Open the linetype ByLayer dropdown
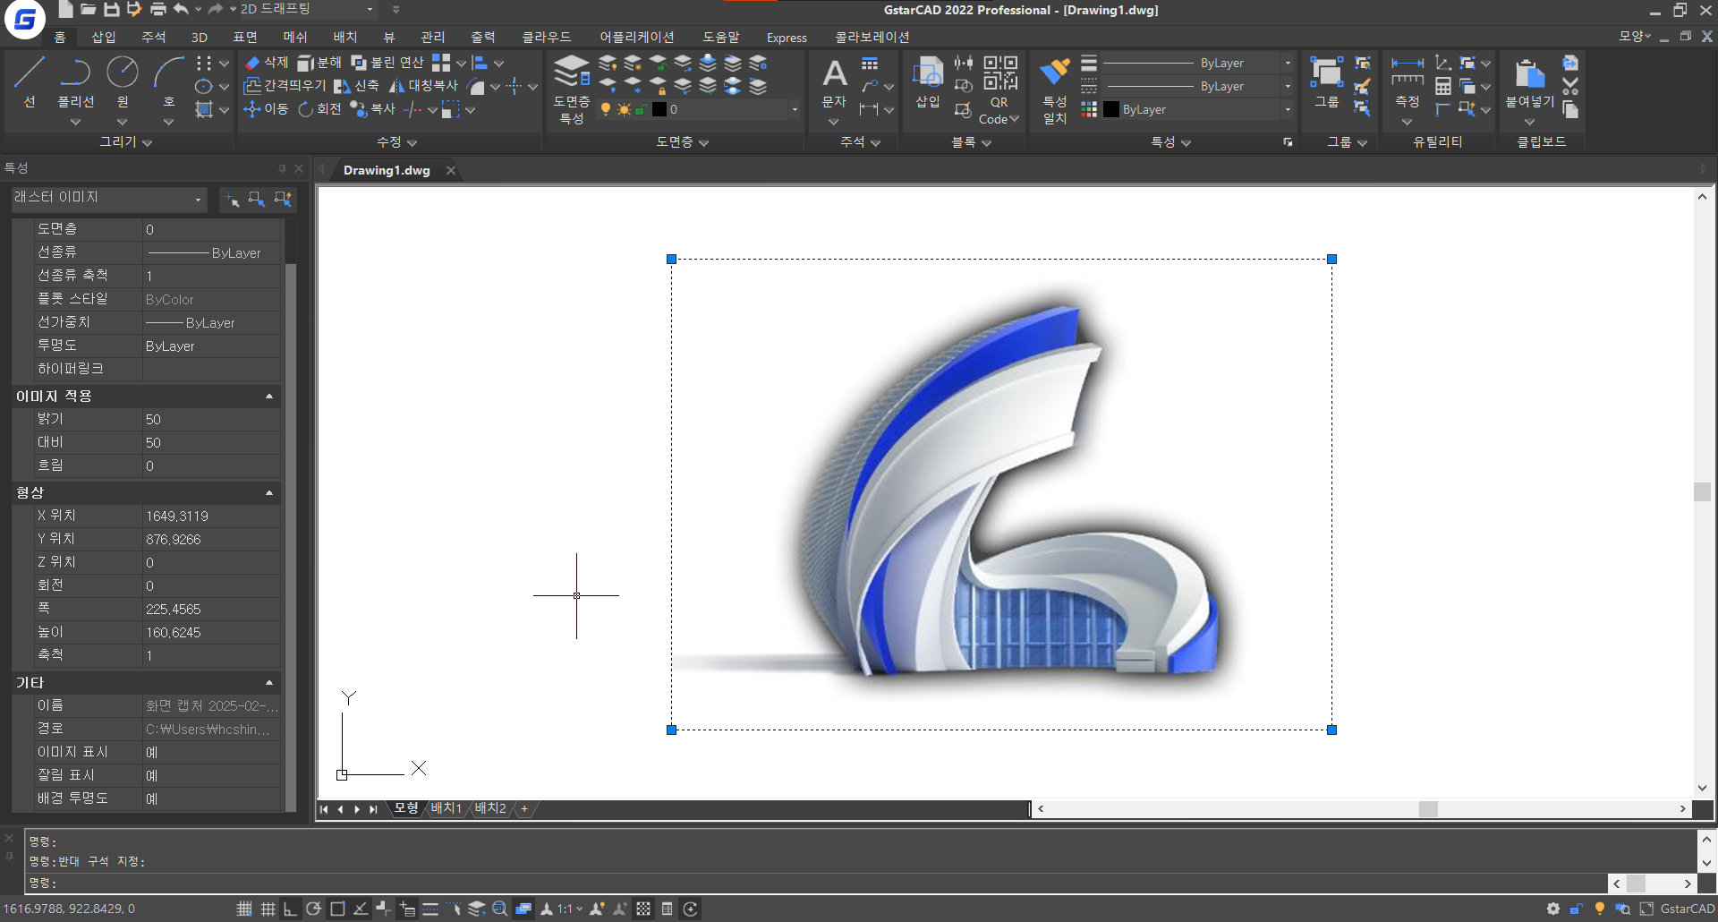 click(1288, 86)
